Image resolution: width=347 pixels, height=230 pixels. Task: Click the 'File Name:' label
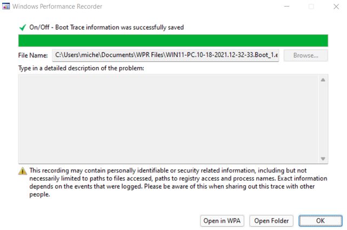coord(33,55)
